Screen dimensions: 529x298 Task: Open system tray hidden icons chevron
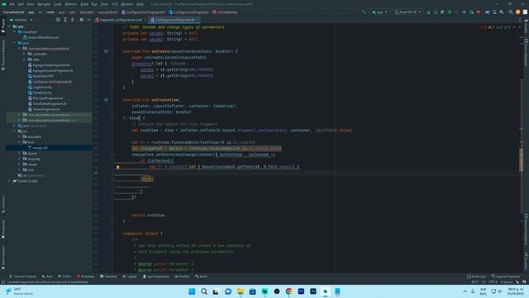tap(465, 291)
